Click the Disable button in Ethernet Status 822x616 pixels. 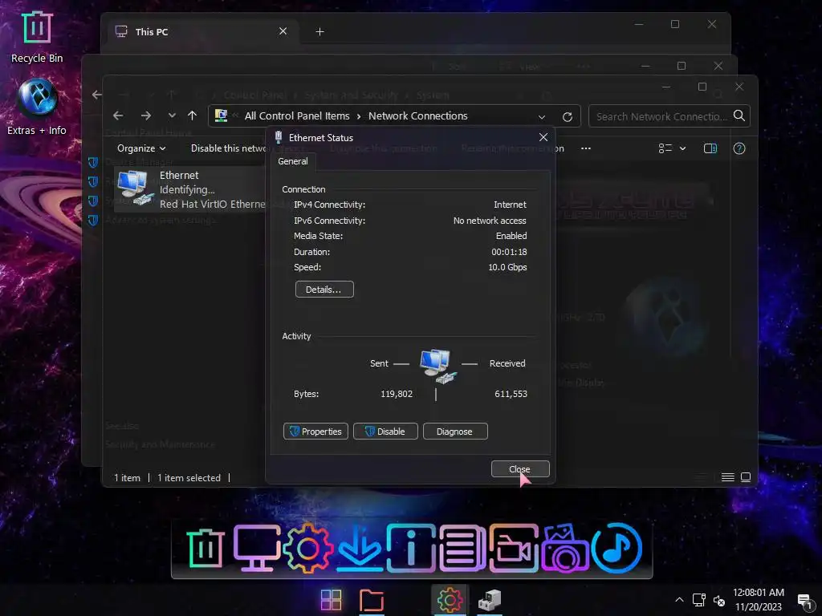[x=385, y=431]
